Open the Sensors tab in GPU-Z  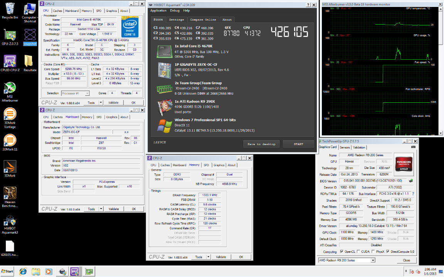345,147
